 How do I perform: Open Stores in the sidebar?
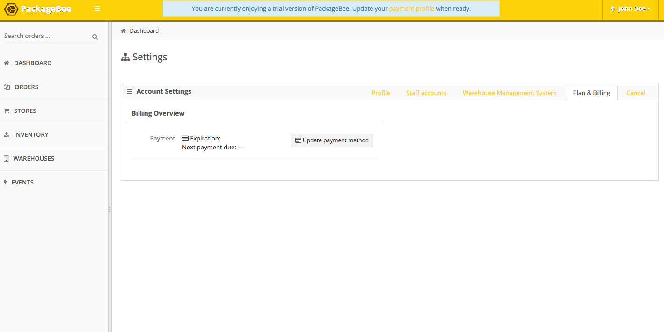[54, 111]
